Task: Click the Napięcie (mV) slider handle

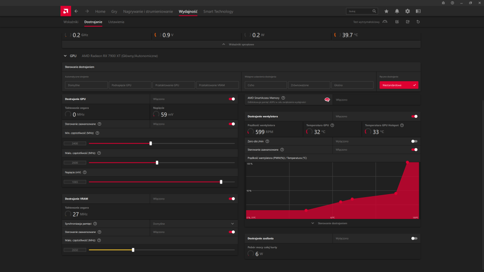Action: [221, 182]
